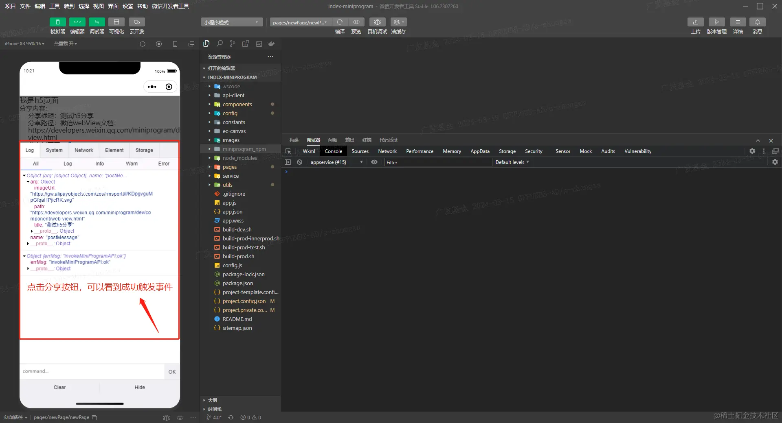Expand the components folder
Viewport: 782px width, 423px height.
[x=237, y=105]
